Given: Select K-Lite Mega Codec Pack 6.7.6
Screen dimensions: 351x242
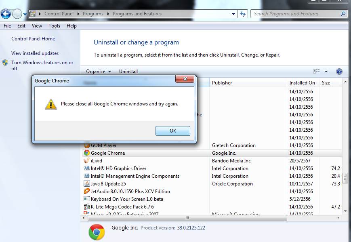Looking at the screenshot, I should point(122,207).
